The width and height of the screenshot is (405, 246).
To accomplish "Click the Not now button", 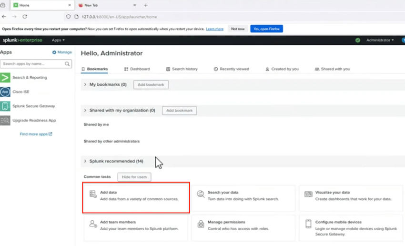I will pos(238,29).
